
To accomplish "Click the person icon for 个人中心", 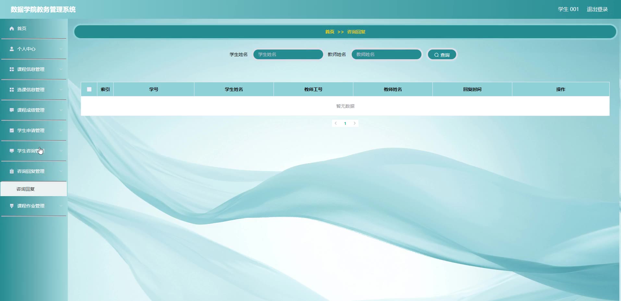I will click(12, 49).
